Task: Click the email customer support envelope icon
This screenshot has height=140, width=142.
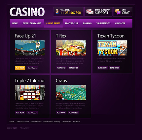Action: coord(90,12)
